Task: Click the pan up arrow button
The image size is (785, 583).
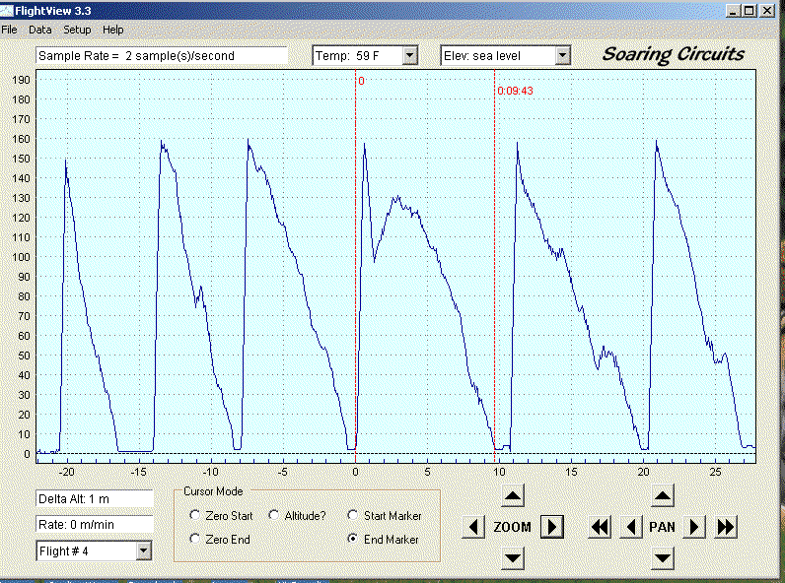Action: tap(663, 495)
